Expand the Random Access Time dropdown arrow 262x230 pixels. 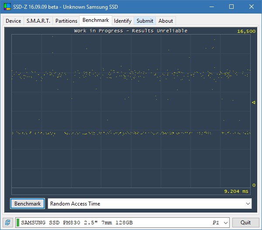(x=248, y=204)
